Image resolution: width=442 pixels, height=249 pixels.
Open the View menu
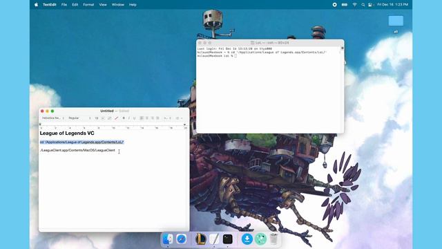tap(103, 5)
